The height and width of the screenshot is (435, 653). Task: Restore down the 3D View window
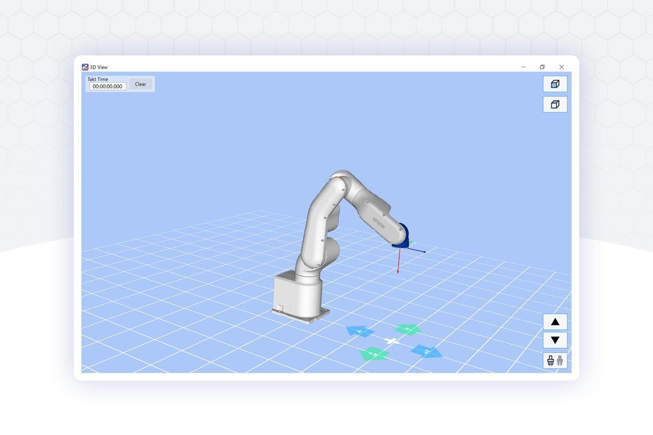(x=542, y=67)
